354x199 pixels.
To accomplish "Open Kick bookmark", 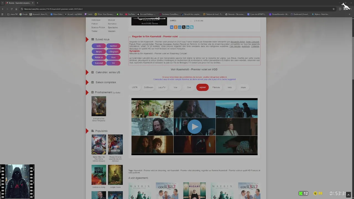I will click(x=120, y=14).
